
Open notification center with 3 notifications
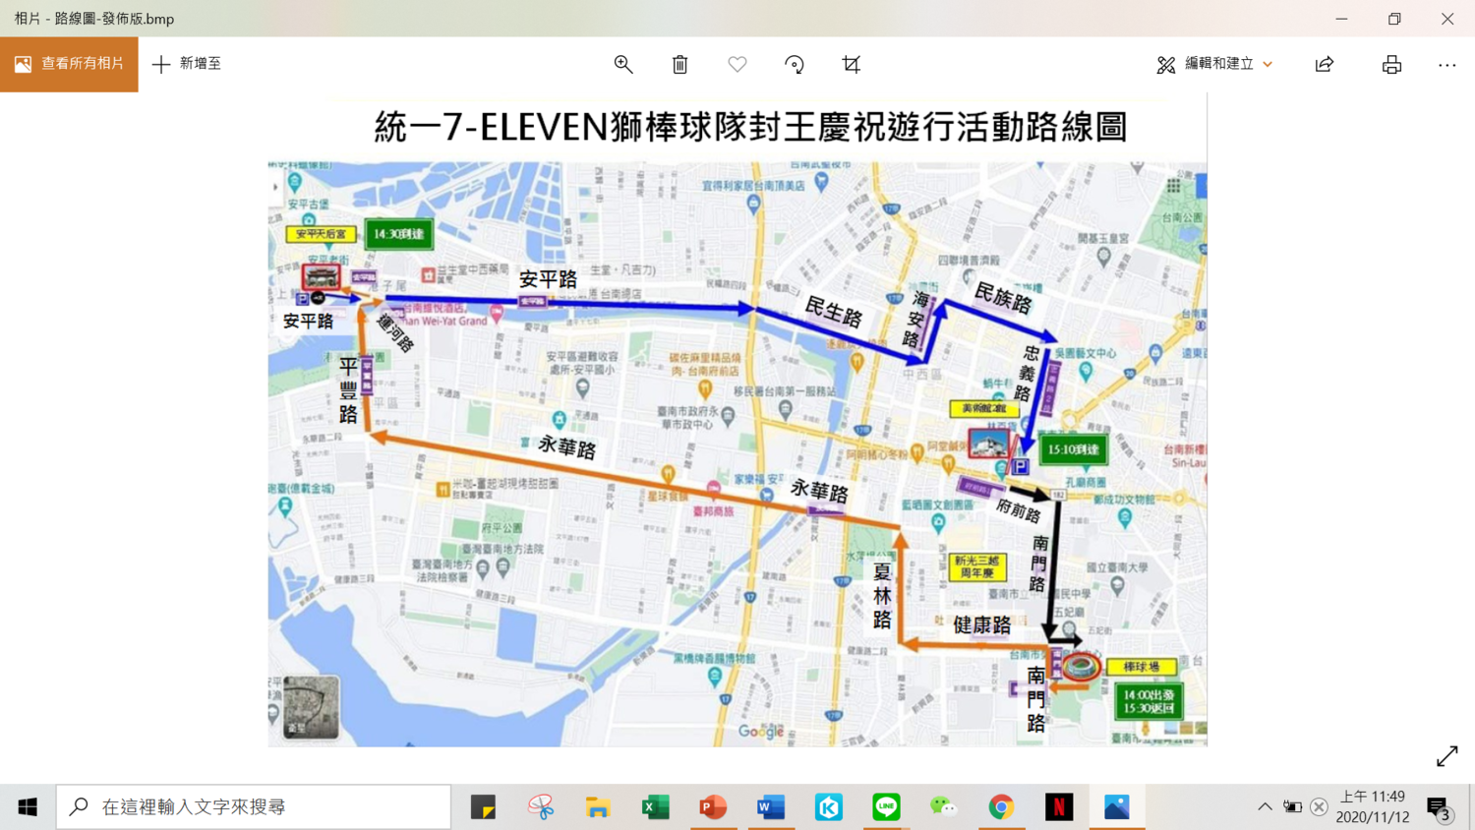(1439, 807)
